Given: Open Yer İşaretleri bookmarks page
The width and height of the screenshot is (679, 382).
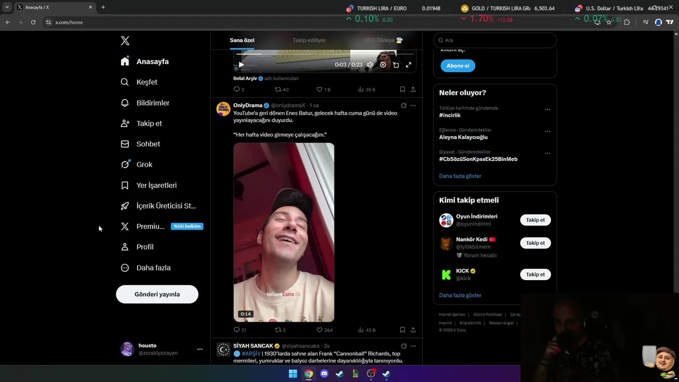Looking at the screenshot, I should (x=149, y=185).
